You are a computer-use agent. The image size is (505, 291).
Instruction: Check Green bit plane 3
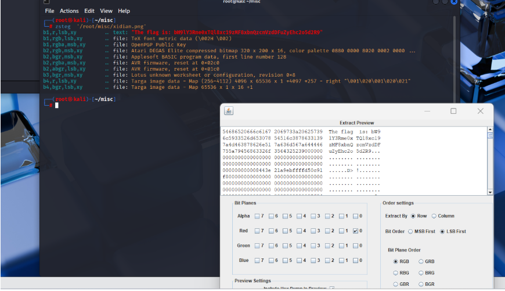point(313,246)
